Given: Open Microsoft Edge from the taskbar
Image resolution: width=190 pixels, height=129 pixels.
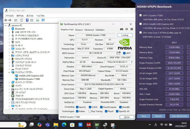Looking at the screenshot, I should tap(64, 125).
